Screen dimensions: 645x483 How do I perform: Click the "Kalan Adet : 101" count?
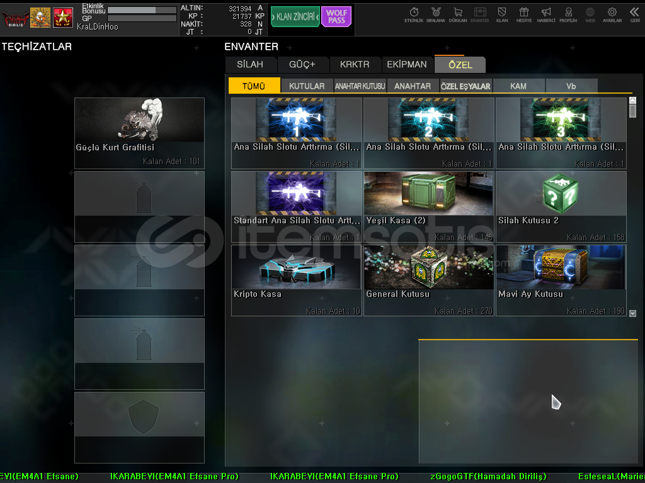click(171, 162)
